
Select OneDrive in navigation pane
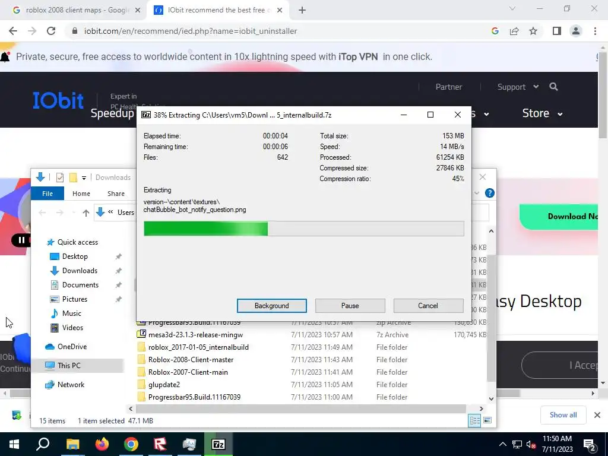pos(72,347)
